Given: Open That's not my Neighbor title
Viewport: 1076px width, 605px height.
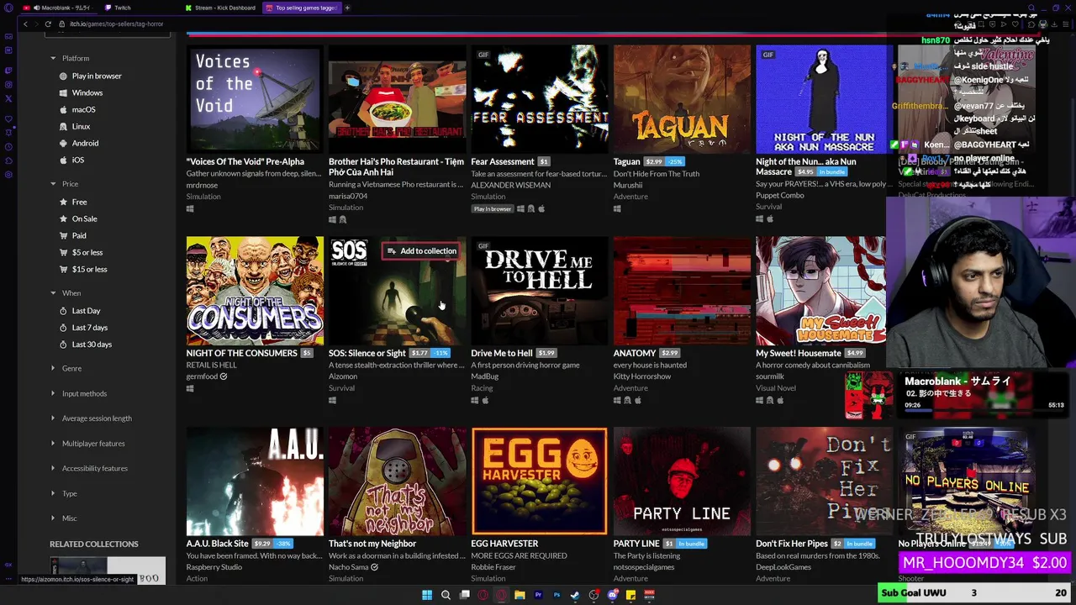Looking at the screenshot, I should pyautogui.click(x=372, y=544).
